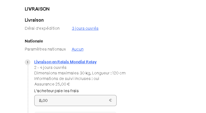The width and height of the screenshot is (206, 113).
Task: Click the Paramètres nationaux label
Action: 45,49
